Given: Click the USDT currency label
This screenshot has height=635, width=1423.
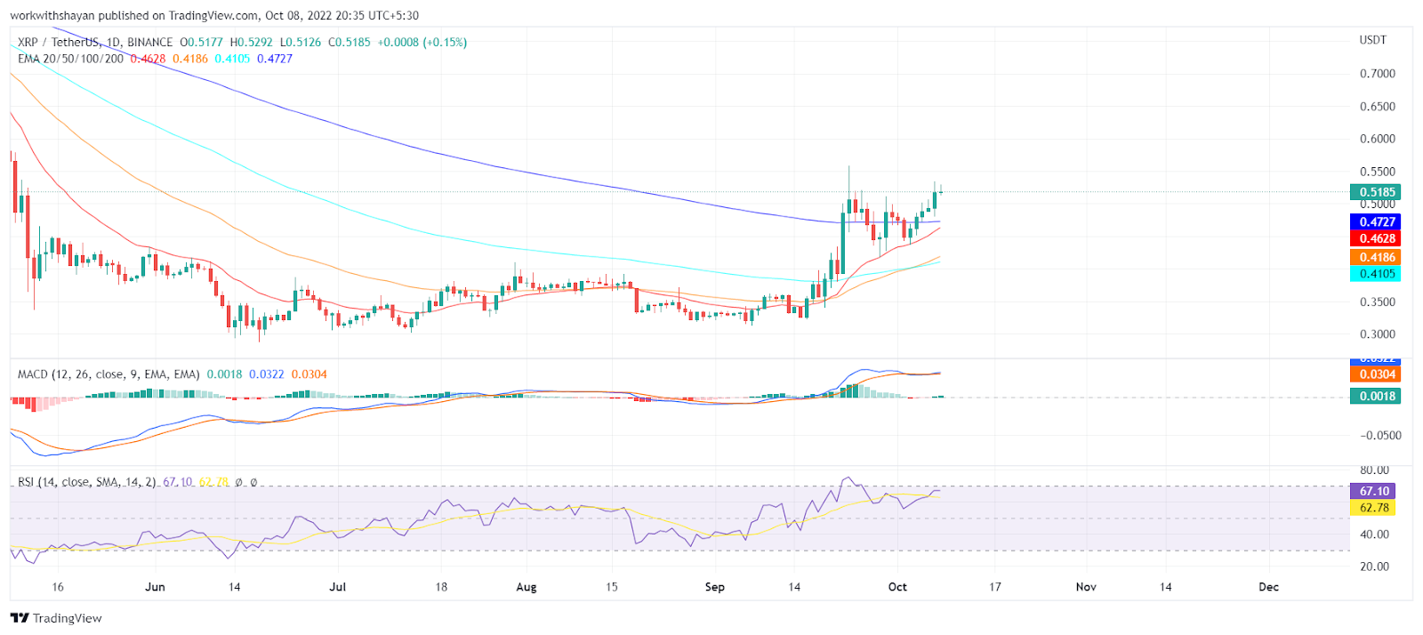Looking at the screenshot, I should click(x=1372, y=40).
